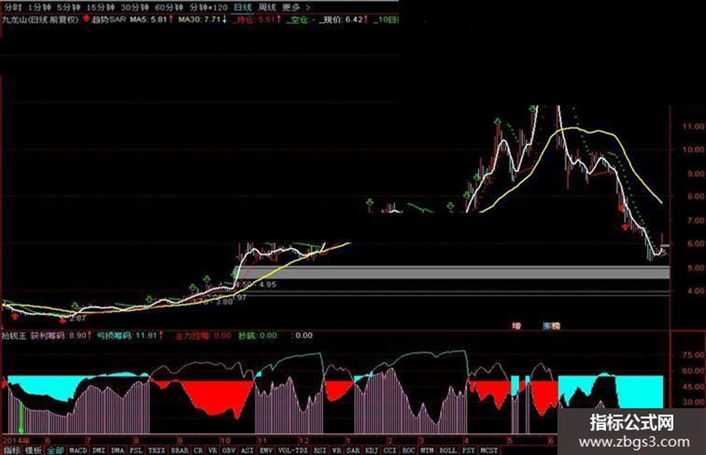Image resolution: width=706 pixels, height=455 pixels.
Task: Click the 2014年 date axis label
Action: (16, 440)
